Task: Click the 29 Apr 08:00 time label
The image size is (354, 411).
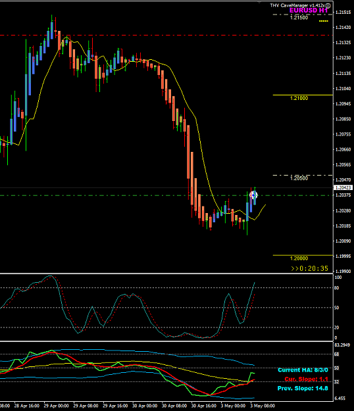Action: pos(86,406)
